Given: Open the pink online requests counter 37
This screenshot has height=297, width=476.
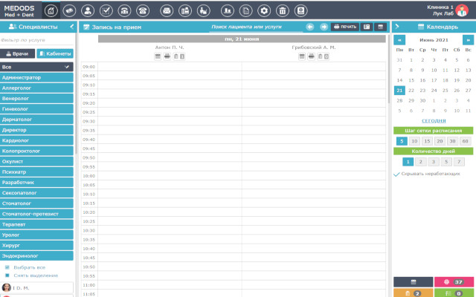Looking at the screenshot, I should click(454, 282).
